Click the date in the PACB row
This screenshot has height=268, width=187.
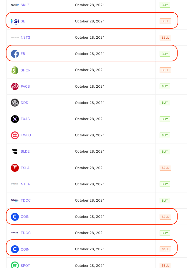click(90, 86)
